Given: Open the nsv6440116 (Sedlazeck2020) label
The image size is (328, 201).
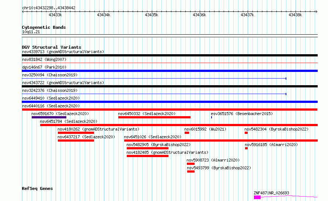Looking at the screenshot, I should [51, 106].
